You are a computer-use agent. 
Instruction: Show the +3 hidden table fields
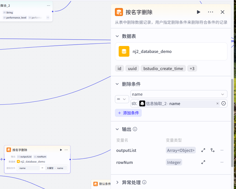[192, 68]
